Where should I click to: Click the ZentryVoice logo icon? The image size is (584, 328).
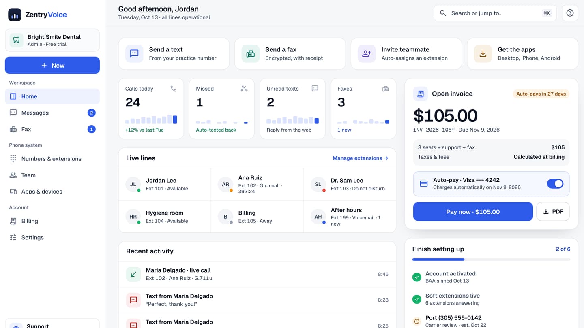point(15,15)
